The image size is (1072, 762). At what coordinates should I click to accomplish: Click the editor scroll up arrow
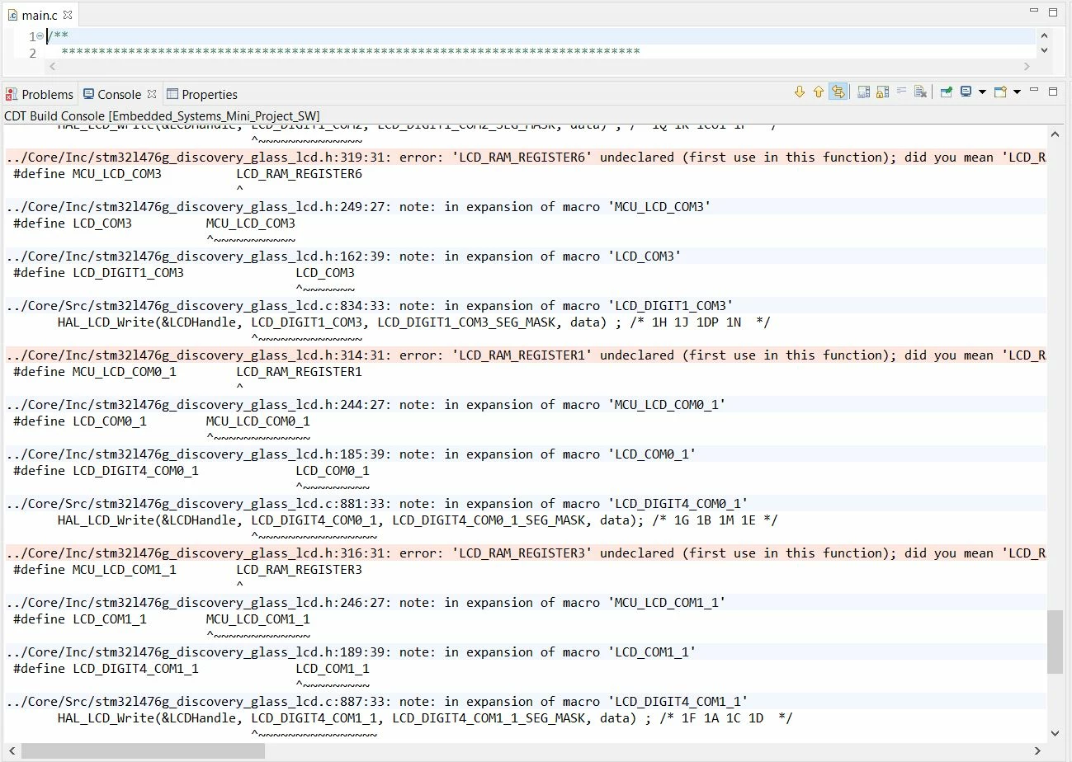coord(1044,36)
